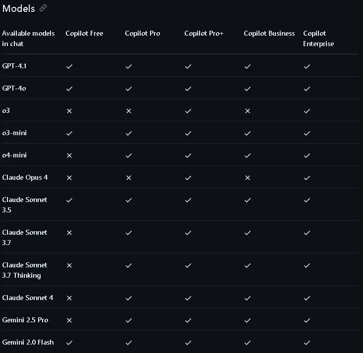Click o3-mini checkmark under Copilot Pro+

188,133
